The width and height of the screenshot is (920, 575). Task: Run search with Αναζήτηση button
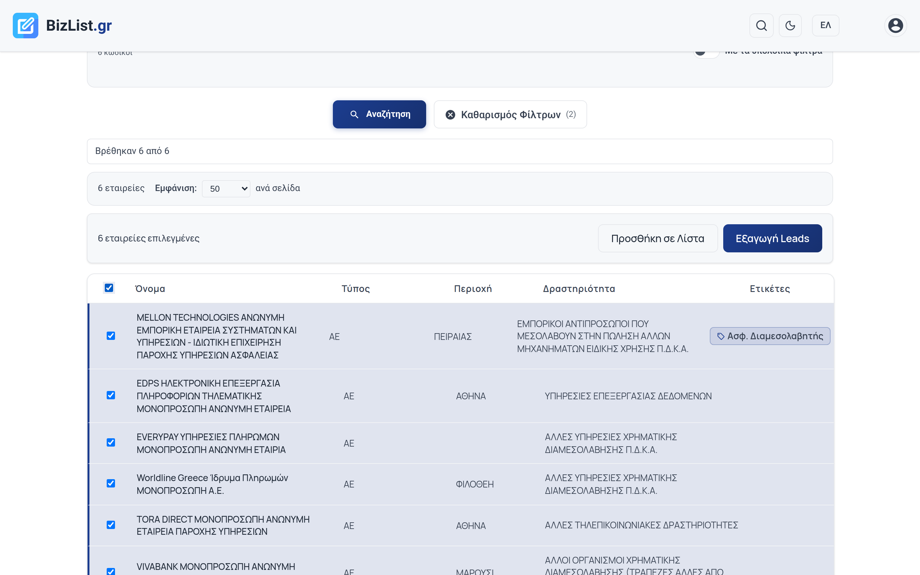coord(379,114)
